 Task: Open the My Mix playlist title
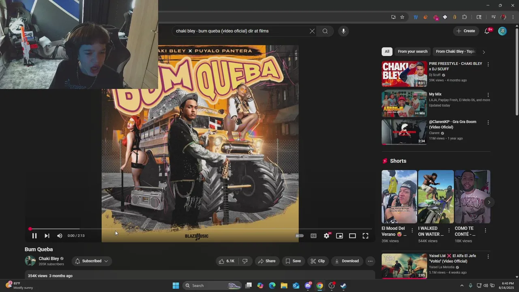tap(435, 94)
